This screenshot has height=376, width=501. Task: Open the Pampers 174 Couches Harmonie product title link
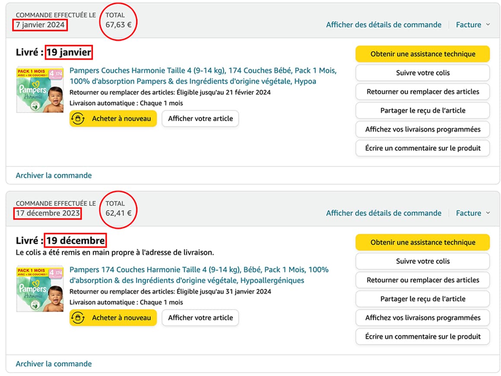199,275
